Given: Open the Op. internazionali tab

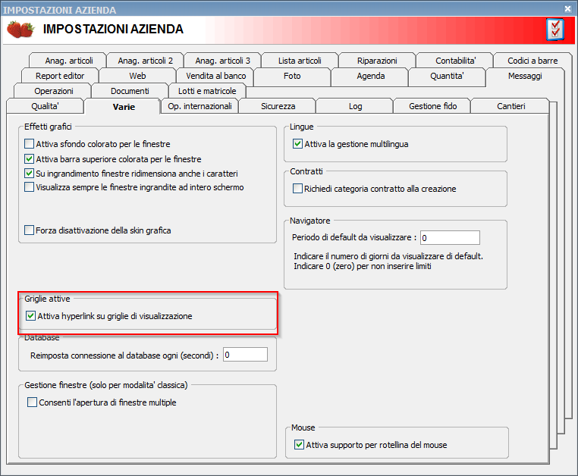Looking at the screenshot, I should 199,106.
